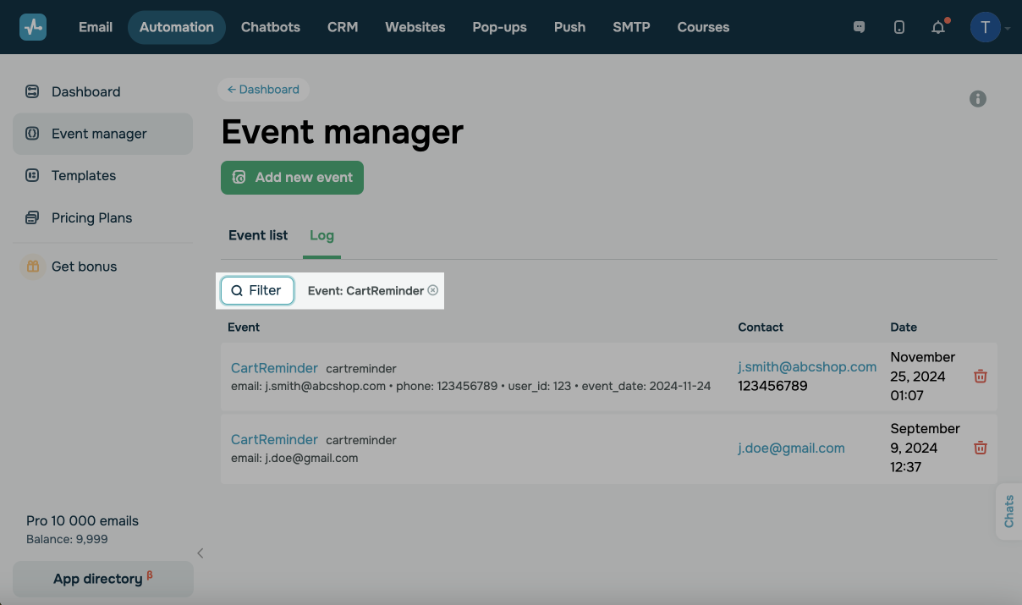Delete the j.doe@gmail.com CartReminder log entry

[981, 448]
